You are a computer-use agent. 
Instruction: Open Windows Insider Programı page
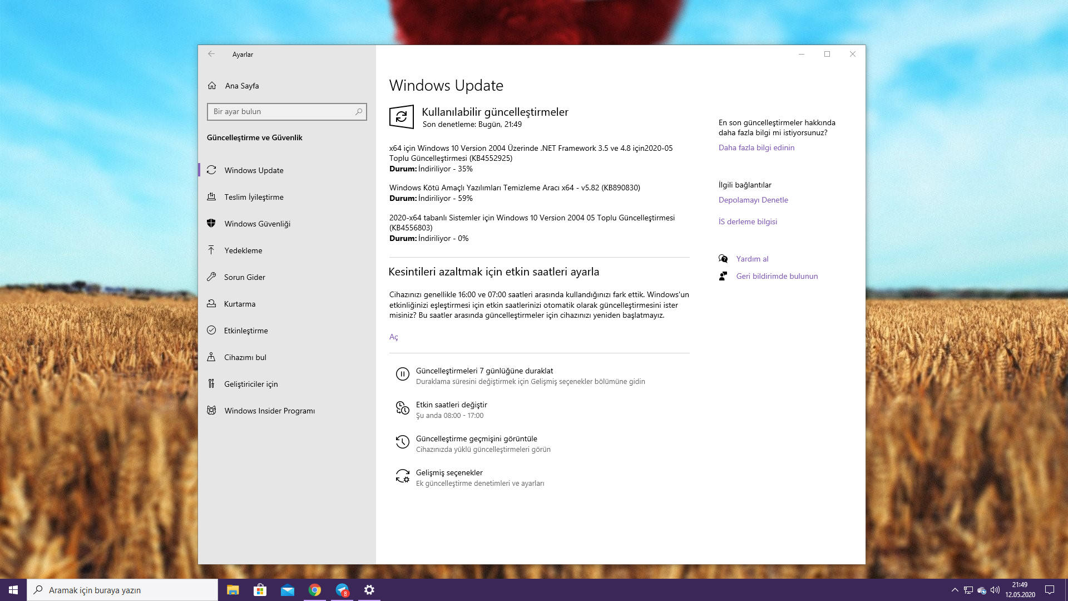[287, 411]
